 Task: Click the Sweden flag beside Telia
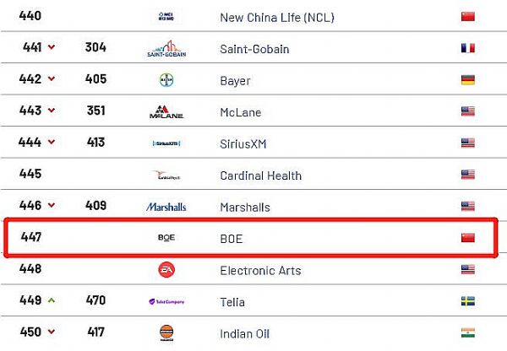coord(467,302)
